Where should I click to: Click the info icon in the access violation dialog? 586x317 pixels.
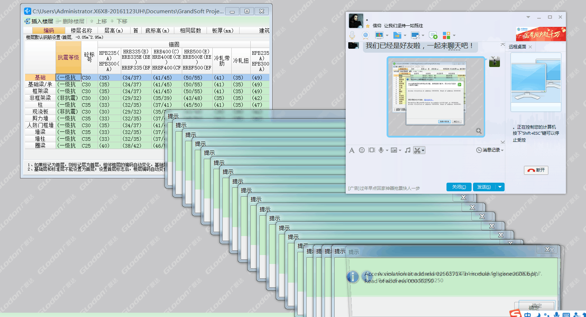click(353, 277)
